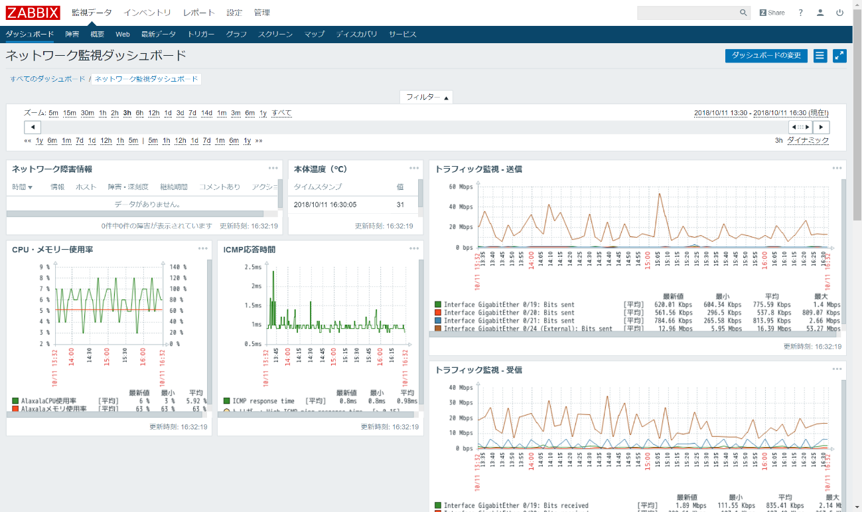Click the time slider handle button
The height and width of the screenshot is (512, 862).
800,128
